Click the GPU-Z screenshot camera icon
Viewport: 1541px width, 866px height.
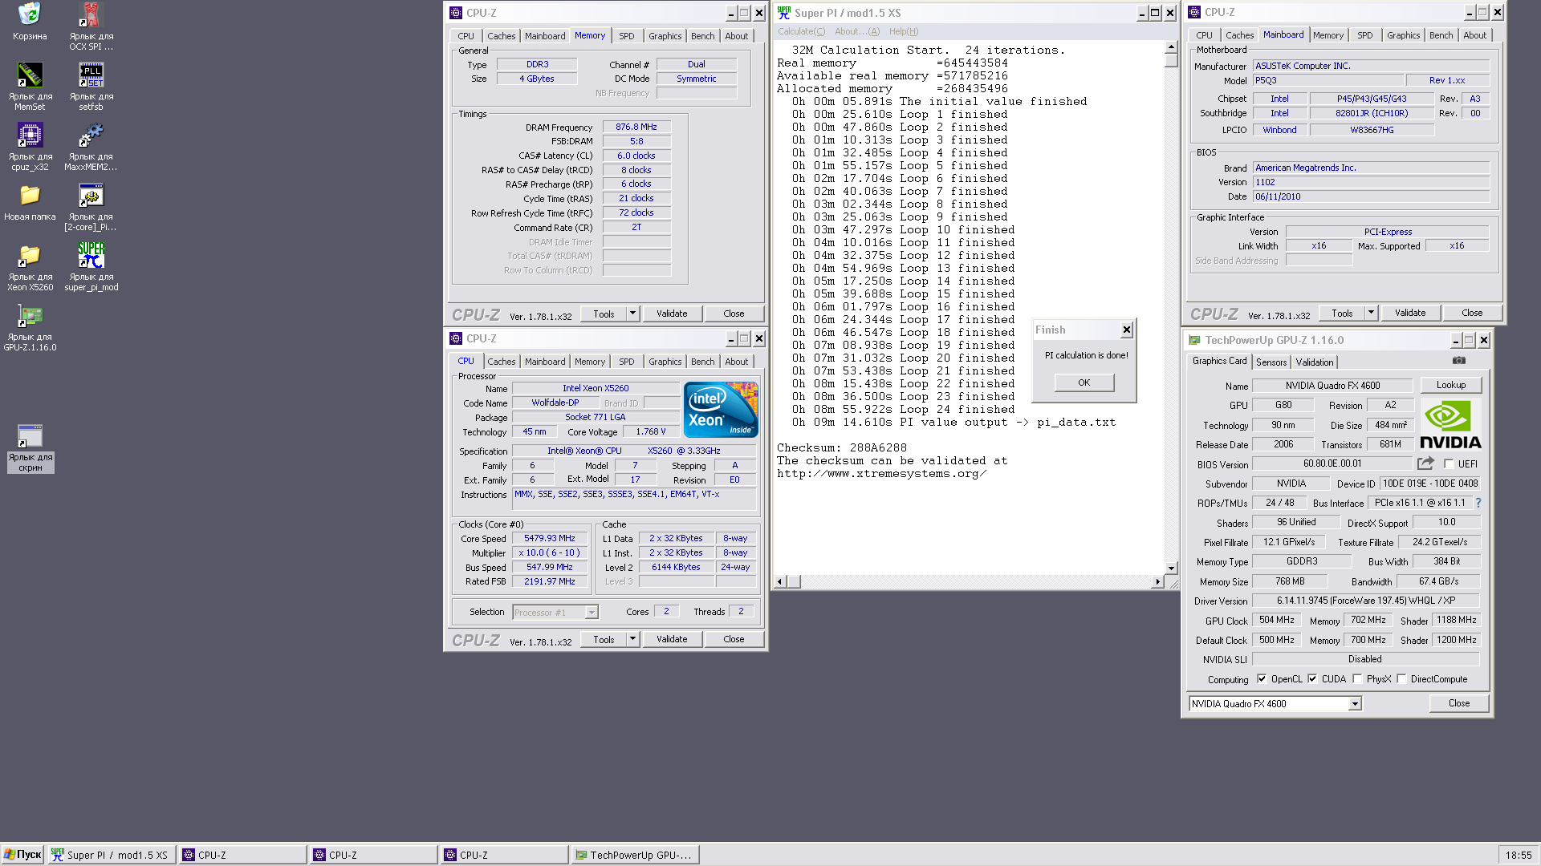pos(1458,361)
